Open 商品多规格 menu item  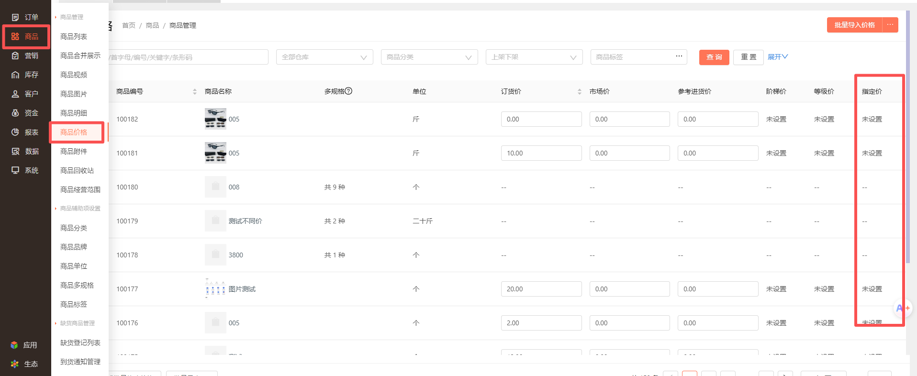click(77, 285)
